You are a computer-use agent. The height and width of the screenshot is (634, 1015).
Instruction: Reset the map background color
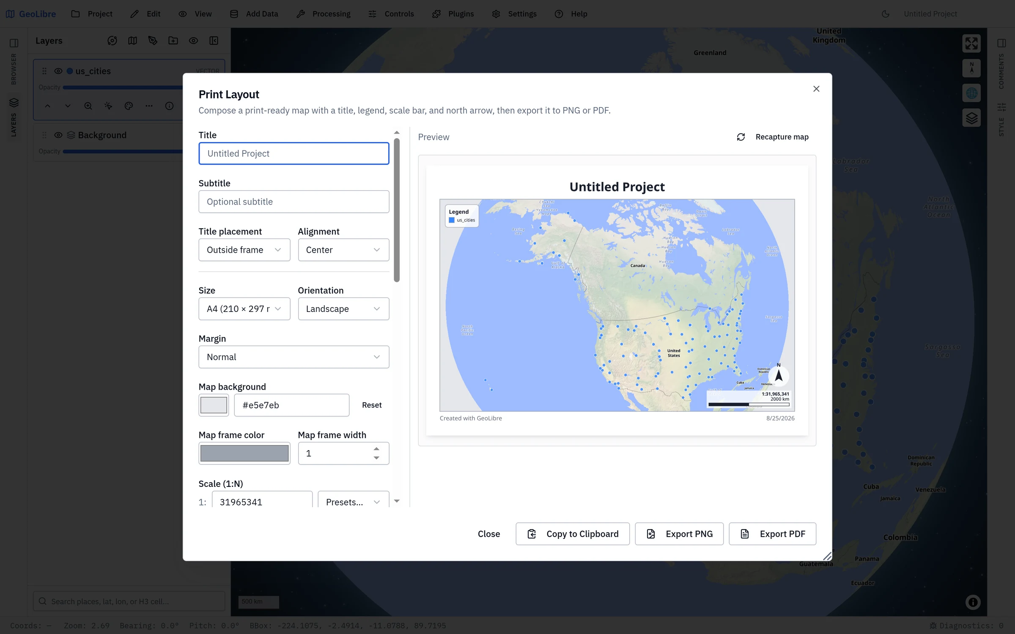tap(372, 405)
